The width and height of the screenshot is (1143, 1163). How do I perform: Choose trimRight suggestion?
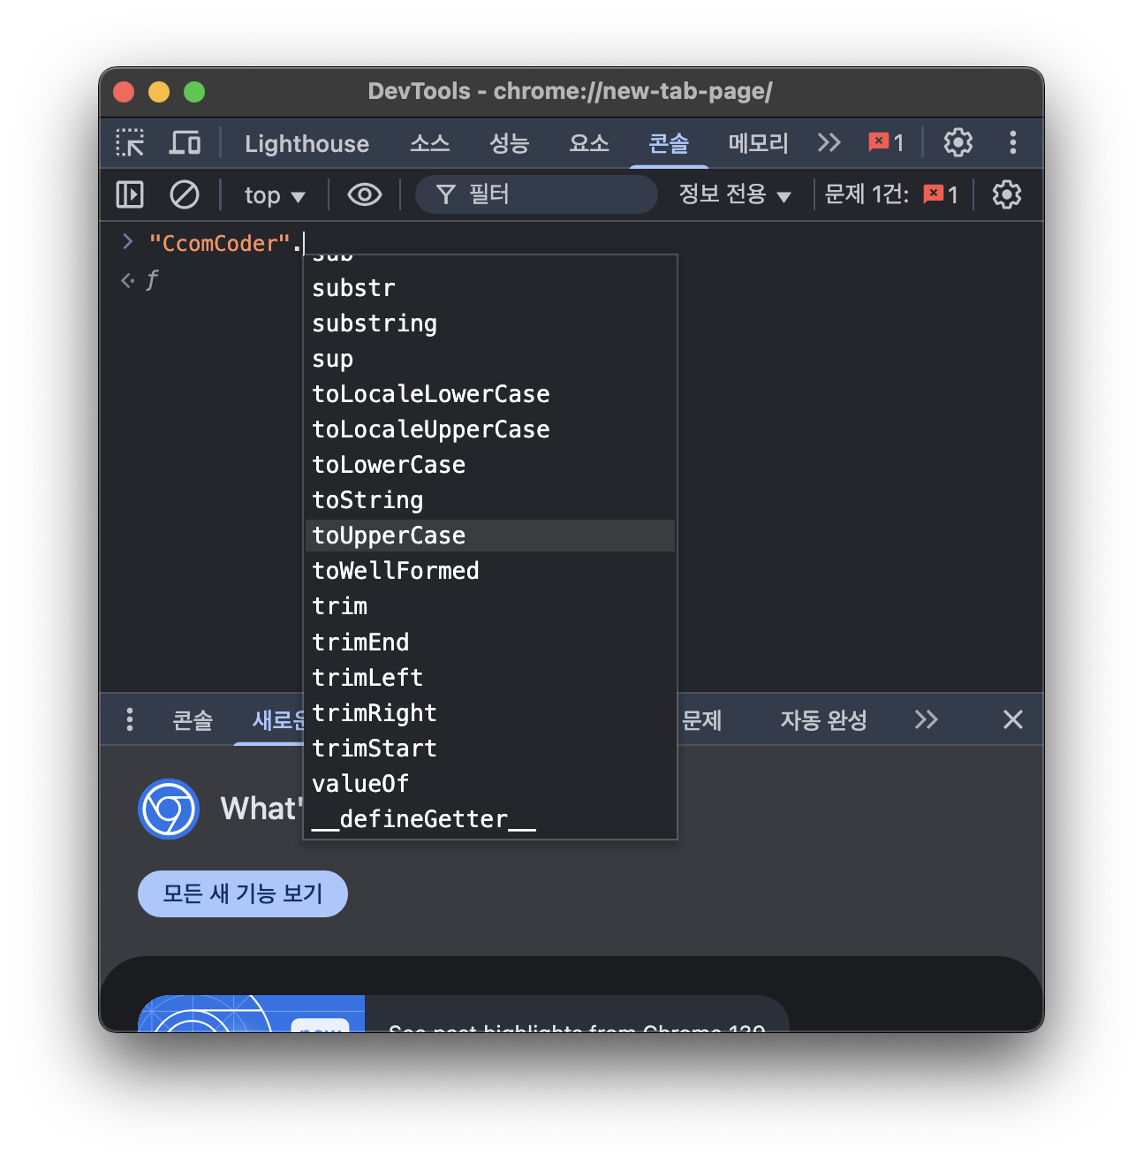click(x=490, y=713)
